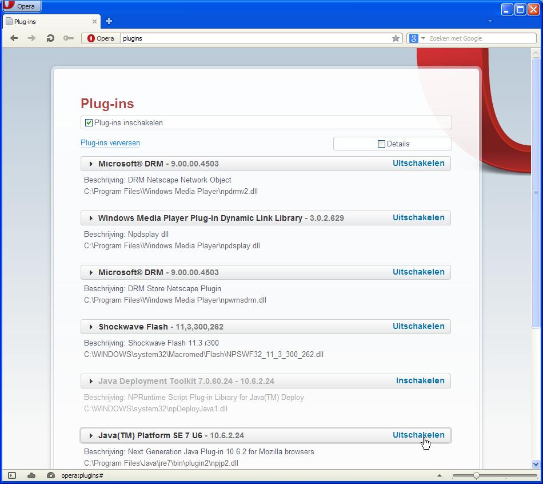Click the password wand key icon
The height and width of the screenshot is (484, 543).
tap(69, 38)
